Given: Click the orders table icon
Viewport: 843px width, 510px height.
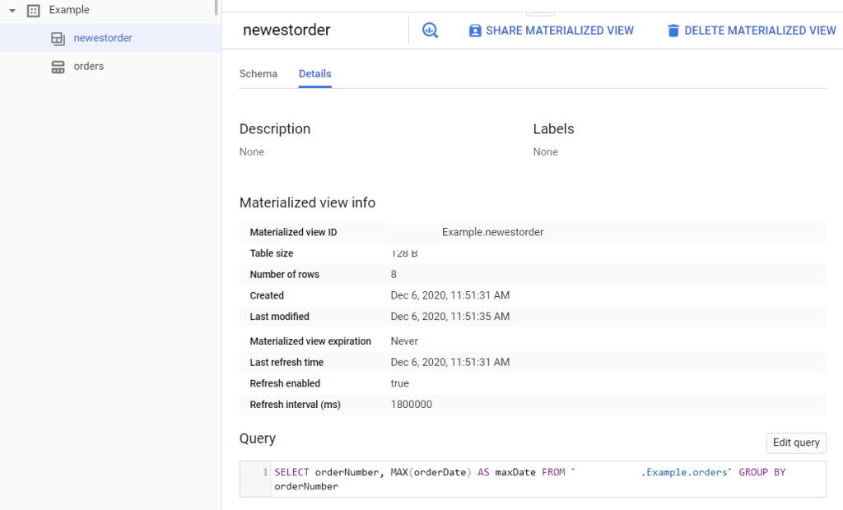Looking at the screenshot, I should click(58, 67).
